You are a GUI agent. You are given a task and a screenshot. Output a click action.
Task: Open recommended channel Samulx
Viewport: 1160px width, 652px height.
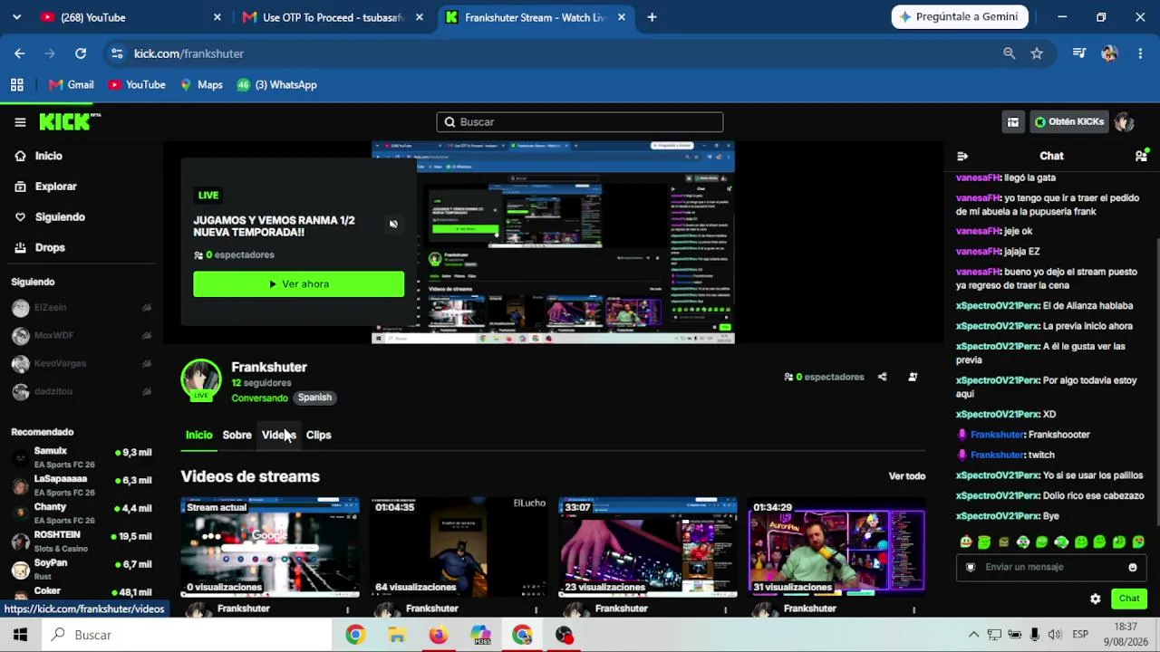[82, 457]
